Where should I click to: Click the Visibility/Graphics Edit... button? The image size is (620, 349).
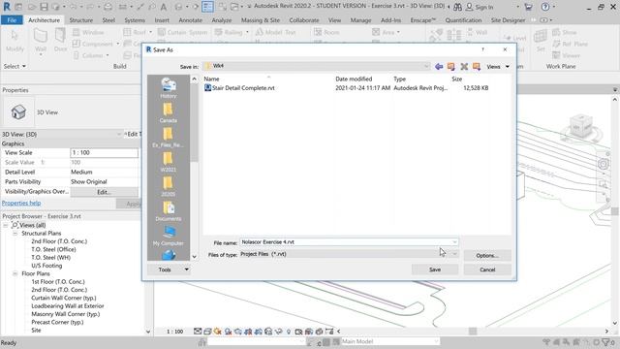click(104, 192)
